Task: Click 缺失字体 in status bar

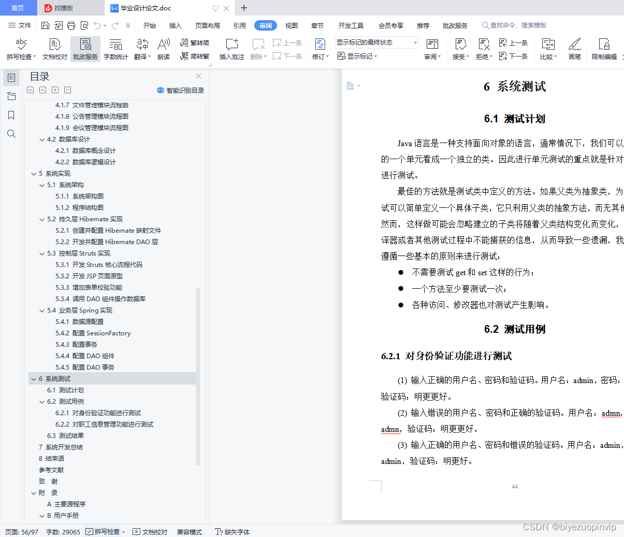Action: [x=233, y=532]
